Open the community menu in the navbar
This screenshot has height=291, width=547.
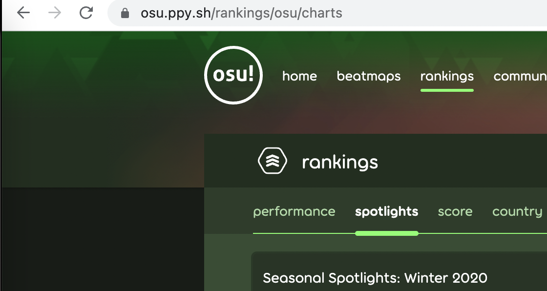tap(520, 76)
